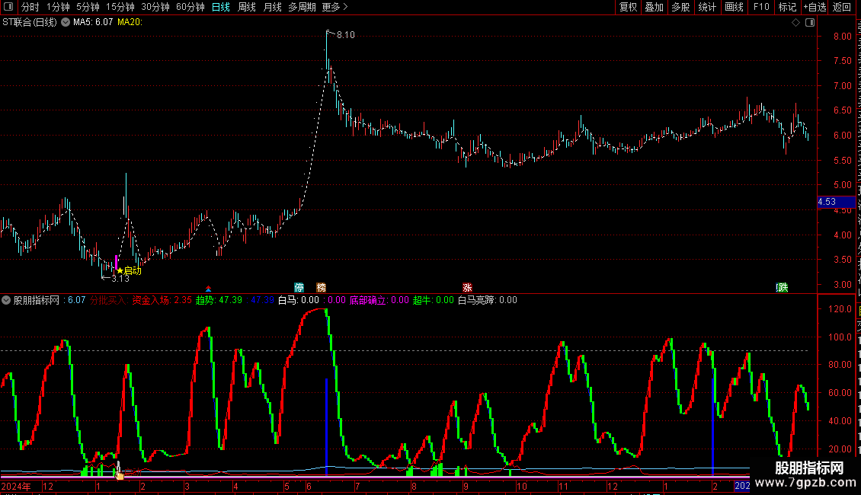Click the hand cursor marker on the timeline
This screenshot has height=495, width=861.
click(119, 473)
